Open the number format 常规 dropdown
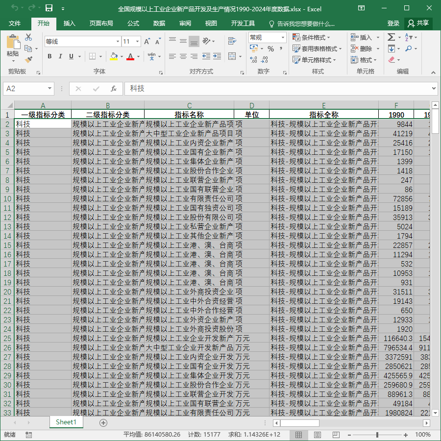Image resolution: width=441 pixels, height=441 pixels. [283, 37]
